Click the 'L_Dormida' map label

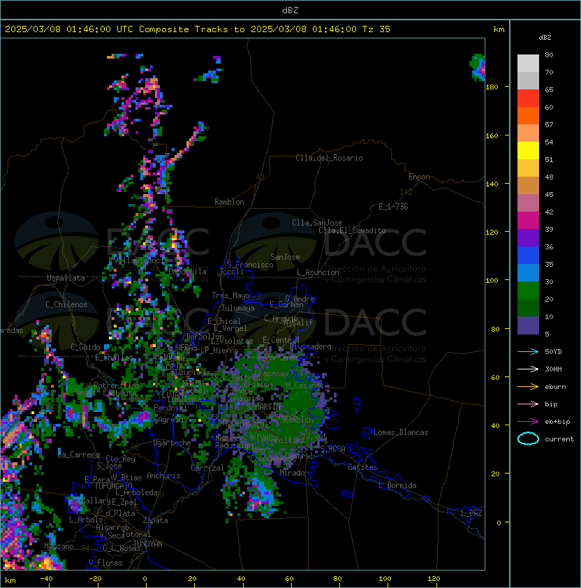397,485
